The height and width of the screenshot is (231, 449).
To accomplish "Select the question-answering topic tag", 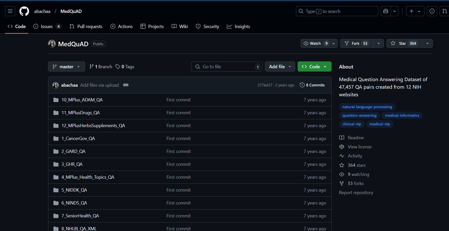I will 359,115.
